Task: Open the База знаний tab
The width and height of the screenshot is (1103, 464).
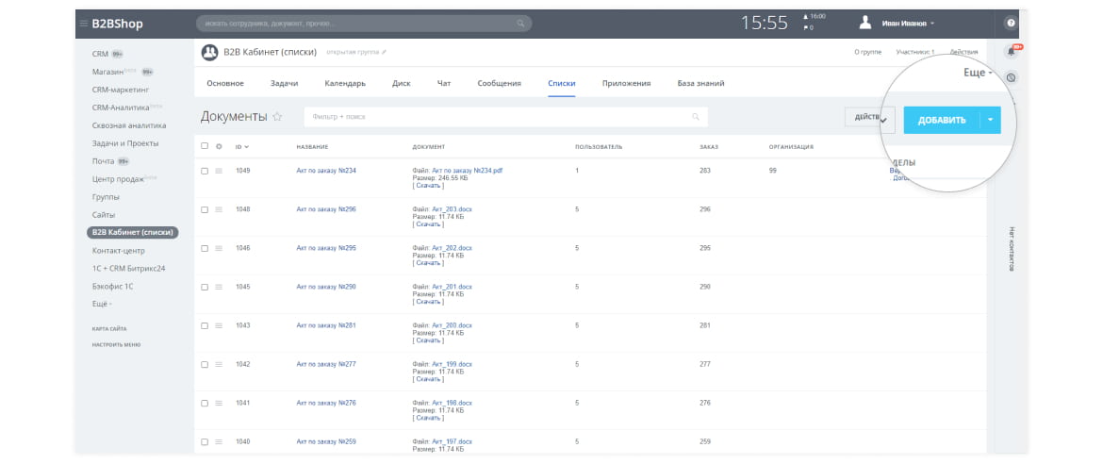Action: point(700,83)
